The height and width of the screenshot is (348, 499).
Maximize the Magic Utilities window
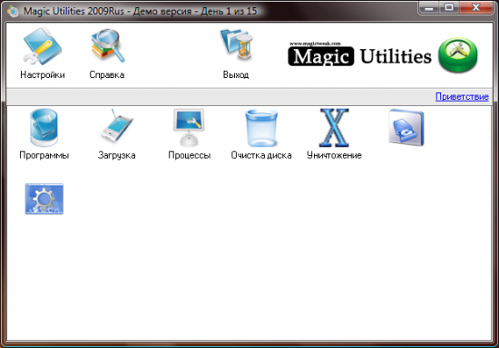point(449,7)
